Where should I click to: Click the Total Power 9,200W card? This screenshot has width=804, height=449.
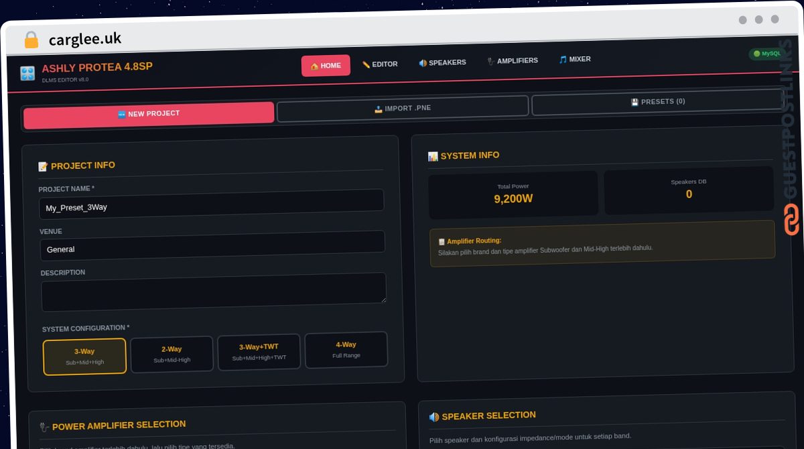click(x=513, y=194)
